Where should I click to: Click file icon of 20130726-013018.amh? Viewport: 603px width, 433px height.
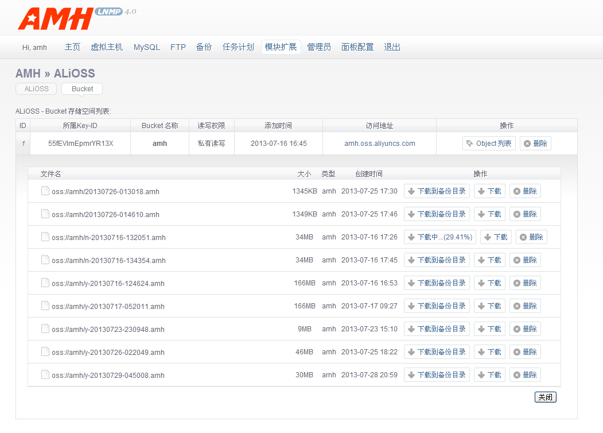point(45,191)
